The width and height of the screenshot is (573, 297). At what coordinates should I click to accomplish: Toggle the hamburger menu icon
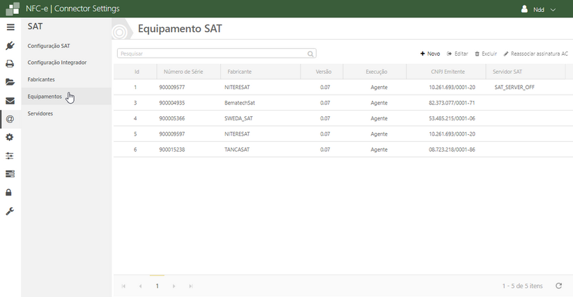point(10,27)
